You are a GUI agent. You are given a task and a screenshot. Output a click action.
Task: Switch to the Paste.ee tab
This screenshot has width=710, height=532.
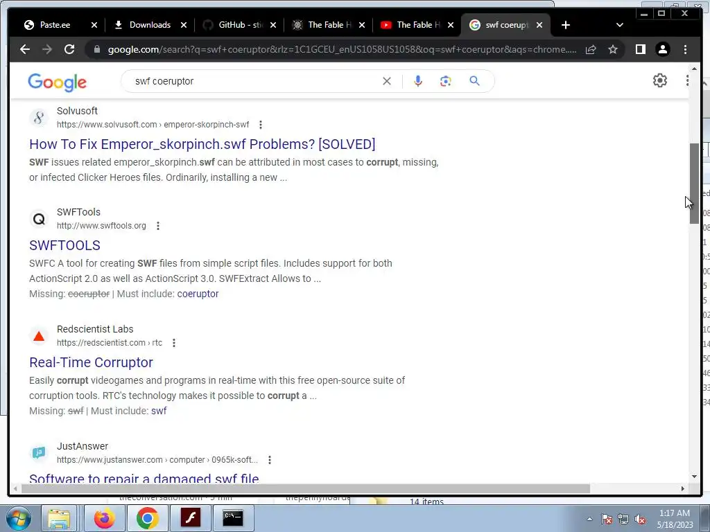[55, 25]
